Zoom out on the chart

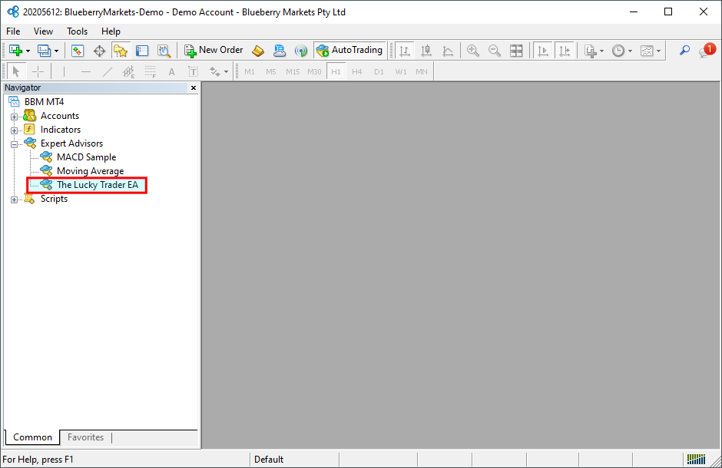coord(495,50)
